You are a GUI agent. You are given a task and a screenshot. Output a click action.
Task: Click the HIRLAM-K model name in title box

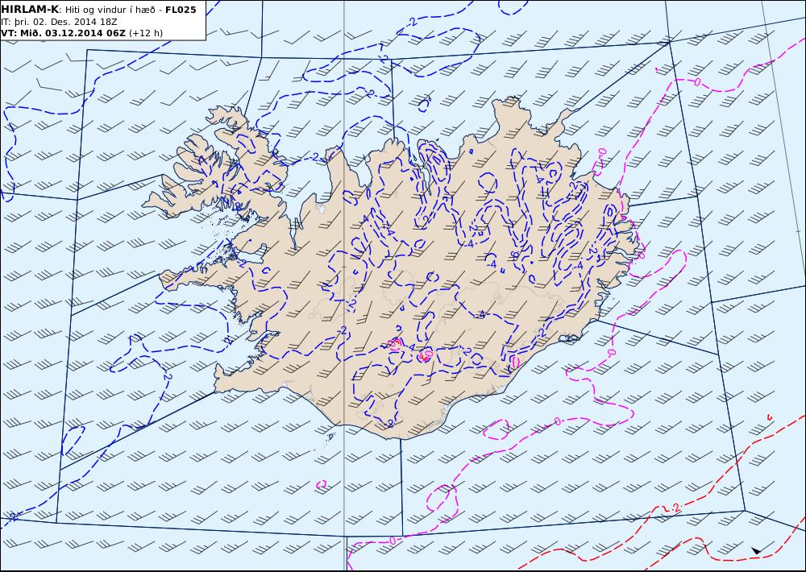[31, 10]
